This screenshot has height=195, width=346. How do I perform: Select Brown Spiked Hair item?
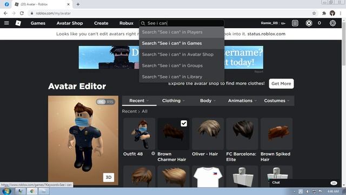tap(276, 134)
